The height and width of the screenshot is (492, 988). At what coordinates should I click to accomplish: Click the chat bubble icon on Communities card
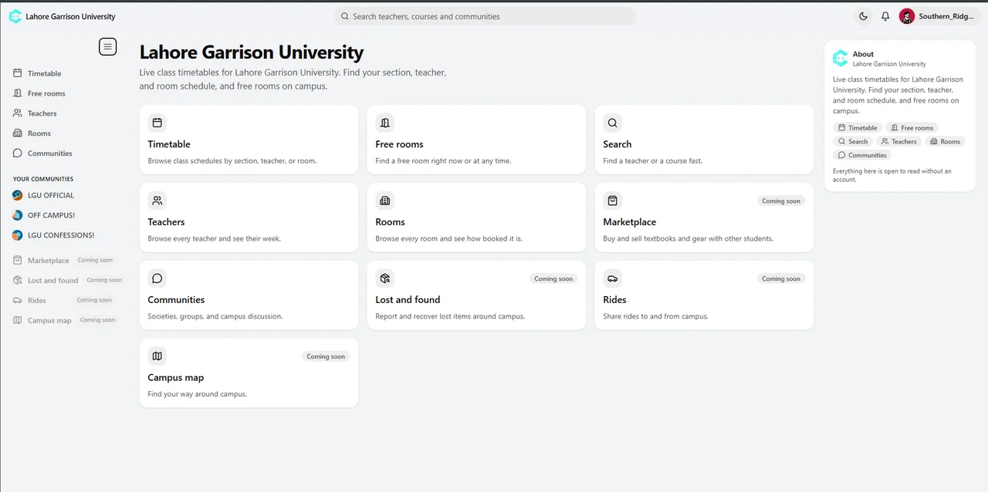[157, 278]
